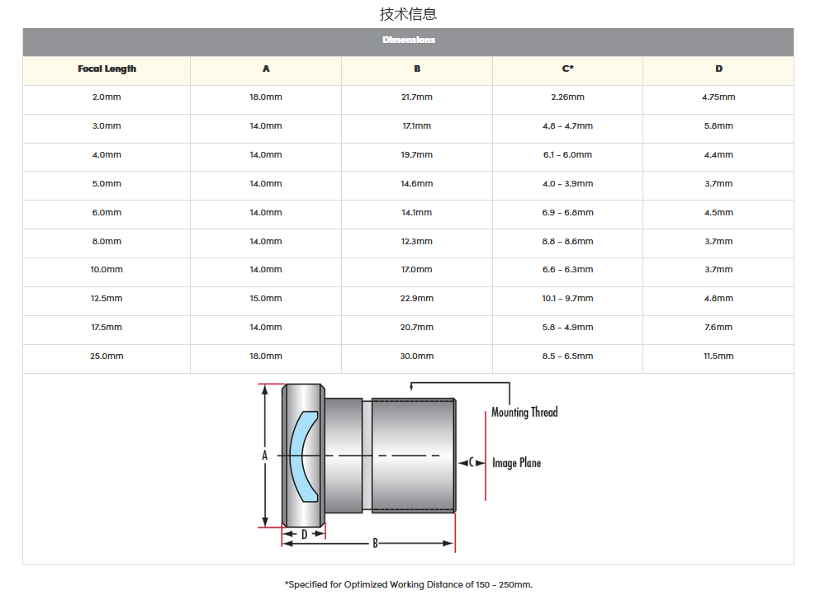Viewport: 820px width, 600px height.
Task: Select the Focal Length column header
Action: [x=107, y=69]
